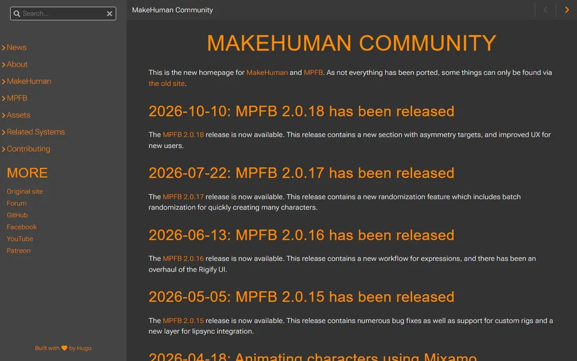Click the previous page left arrow
Image resolution: width=577 pixels, height=361 pixels.
pyautogui.click(x=546, y=10)
